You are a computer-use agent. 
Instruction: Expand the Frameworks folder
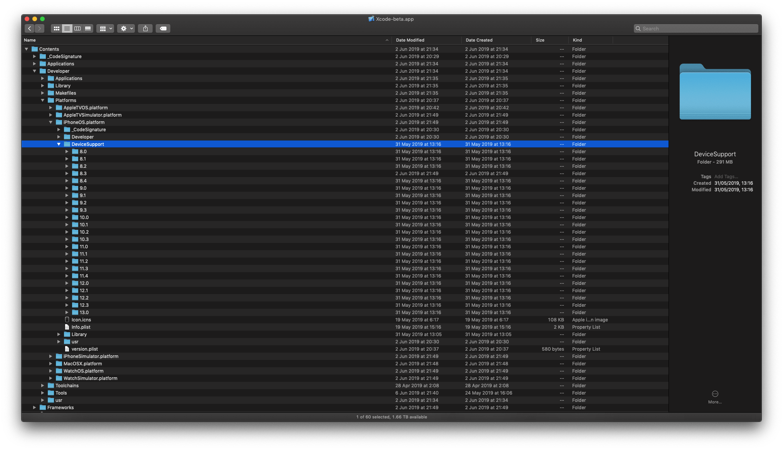coord(35,408)
